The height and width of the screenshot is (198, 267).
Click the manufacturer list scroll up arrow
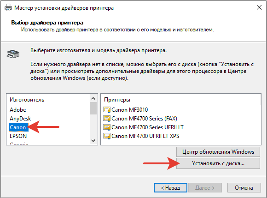[x=93, y=98]
